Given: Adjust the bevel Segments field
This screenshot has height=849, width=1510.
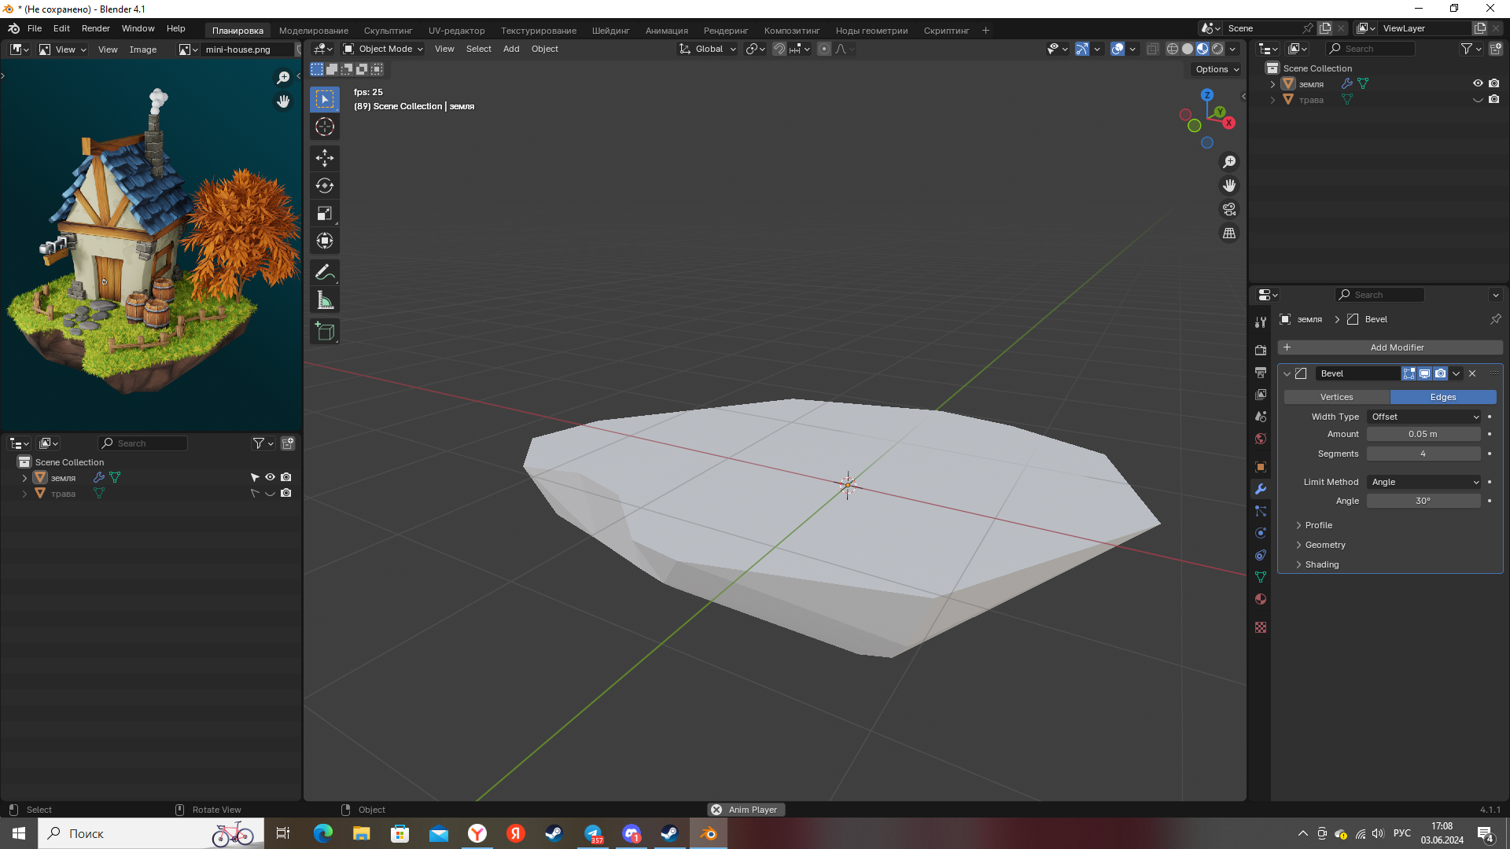Looking at the screenshot, I should point(1423,454).
